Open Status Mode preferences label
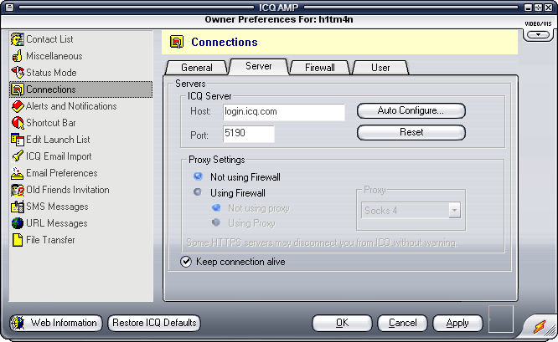The height and width of the screenshot is (342, 558). point(51,73)
